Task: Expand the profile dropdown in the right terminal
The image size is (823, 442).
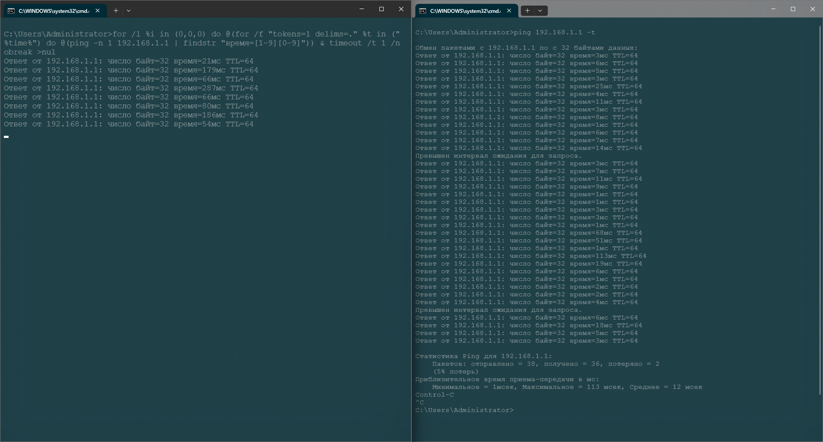Action: (541, 11)
